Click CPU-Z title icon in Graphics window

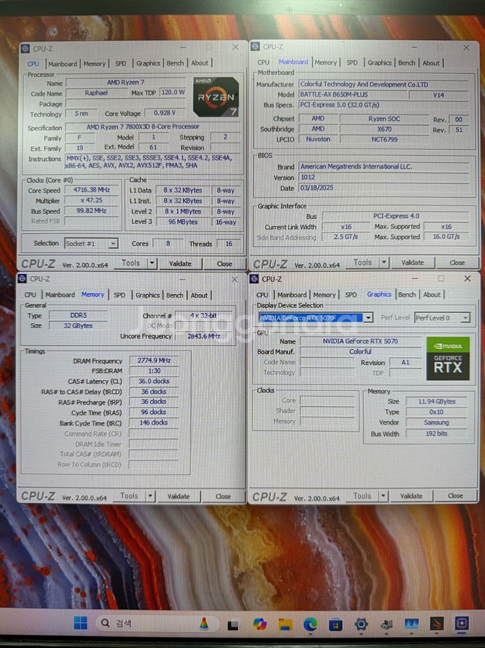(254, 278)
